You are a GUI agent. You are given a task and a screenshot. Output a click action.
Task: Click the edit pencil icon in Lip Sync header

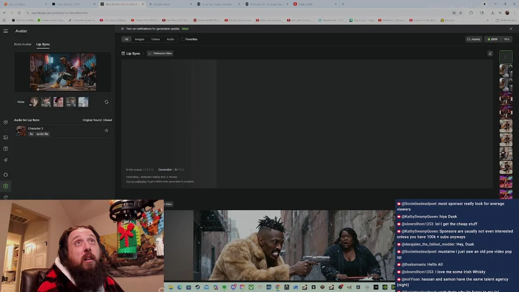point(490,54)
